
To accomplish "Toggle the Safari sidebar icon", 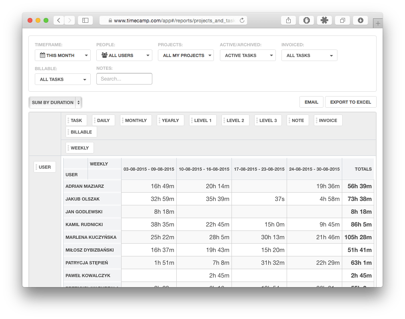I will point(85,20).
